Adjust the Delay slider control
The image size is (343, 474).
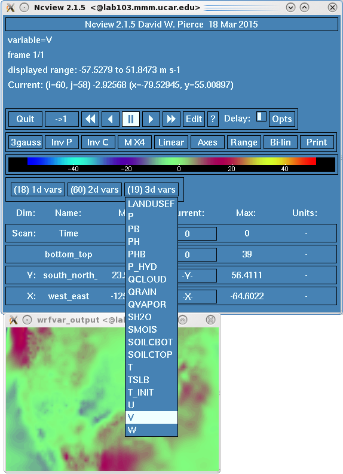[261, 117]
